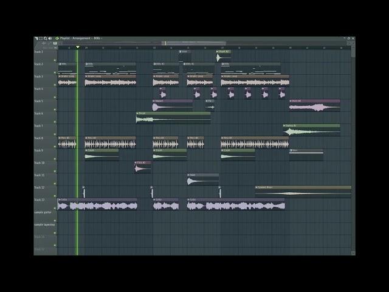Select the Track 6 header label
This screenshot has height=292, width=389.
point(38,114)
